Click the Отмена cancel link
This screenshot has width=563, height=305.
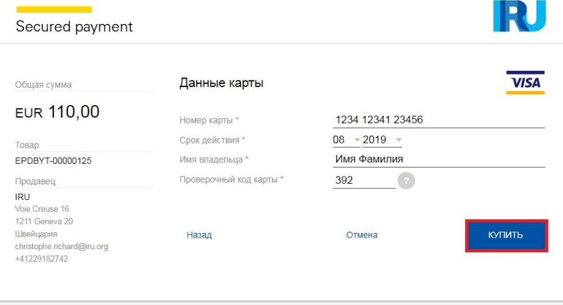[x=361, y=235]
